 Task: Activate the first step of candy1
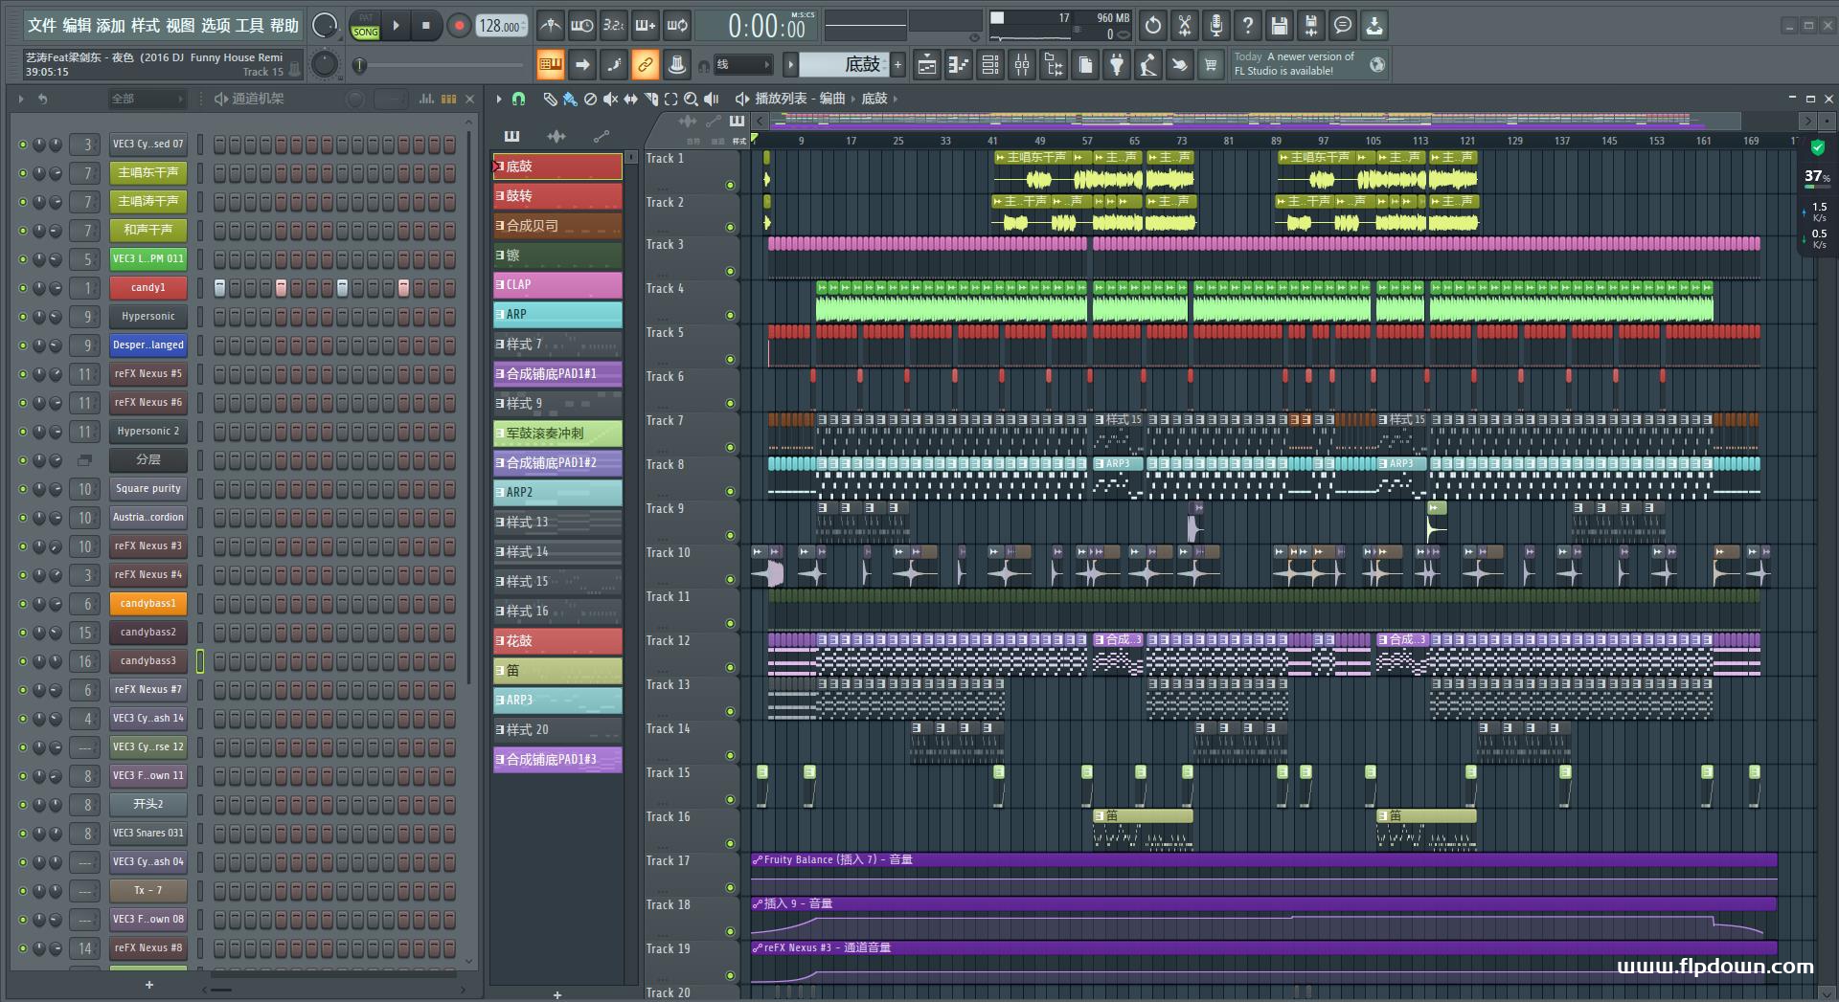point(219,288)
